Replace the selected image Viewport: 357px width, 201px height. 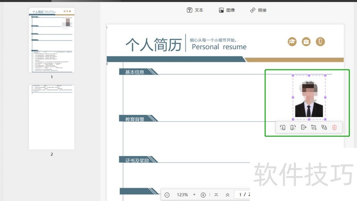324,127
